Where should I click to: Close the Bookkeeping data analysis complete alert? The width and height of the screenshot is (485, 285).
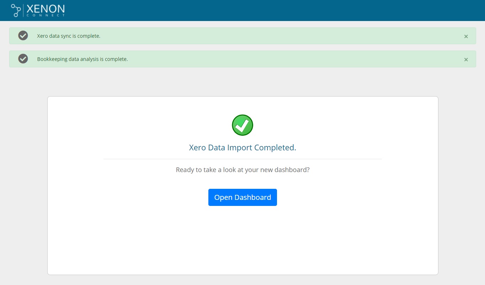(466, 59)
